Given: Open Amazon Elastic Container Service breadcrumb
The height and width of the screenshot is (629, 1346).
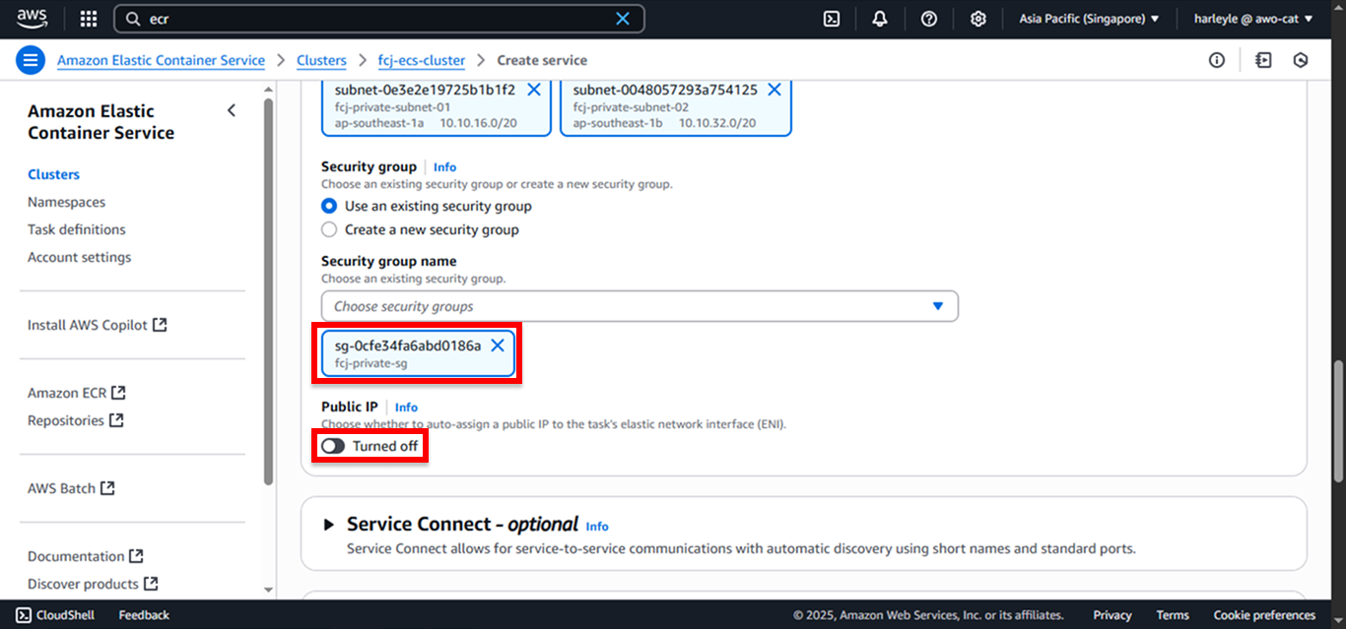Looking at the screenshot, I should point(161,60).
